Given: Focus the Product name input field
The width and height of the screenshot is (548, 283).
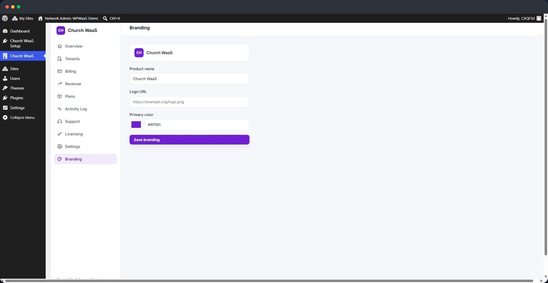Looking at the screenshot, I should click(189, 79).
